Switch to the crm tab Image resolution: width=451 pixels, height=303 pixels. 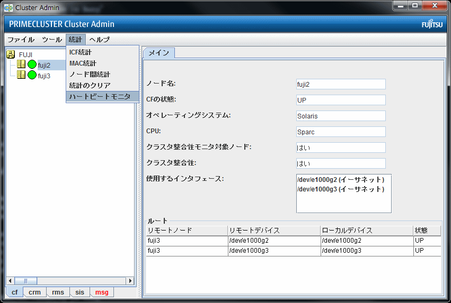[x=34, y=292]
